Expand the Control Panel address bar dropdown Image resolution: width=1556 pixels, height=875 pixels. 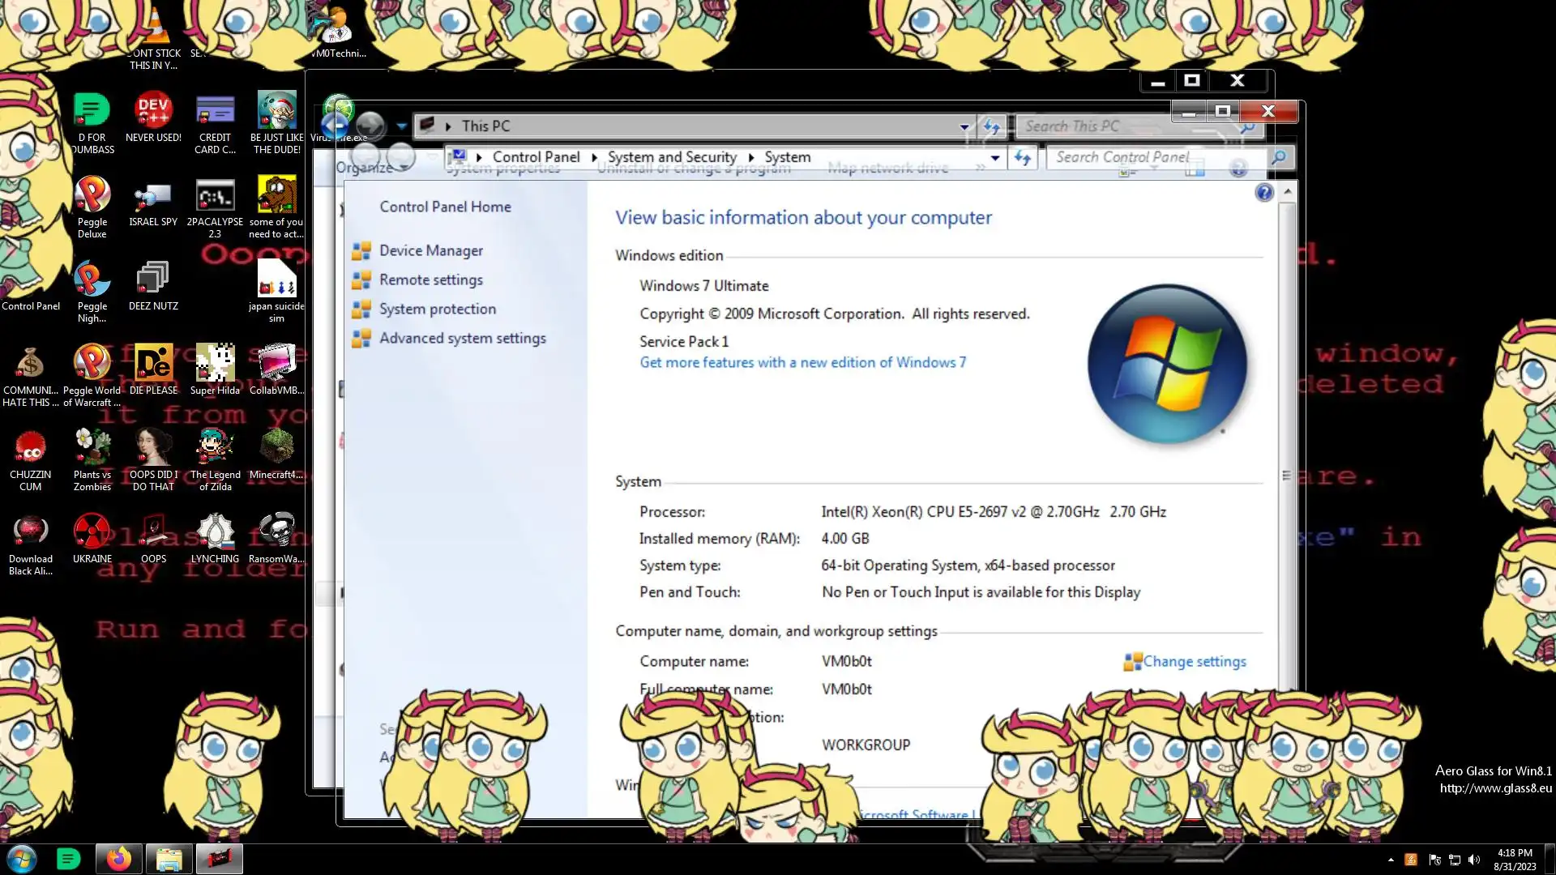(995, 158)
